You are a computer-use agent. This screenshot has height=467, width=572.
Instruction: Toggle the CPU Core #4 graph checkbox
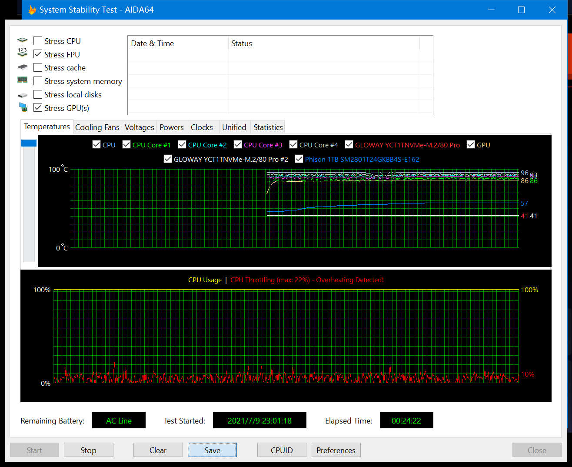293,145
